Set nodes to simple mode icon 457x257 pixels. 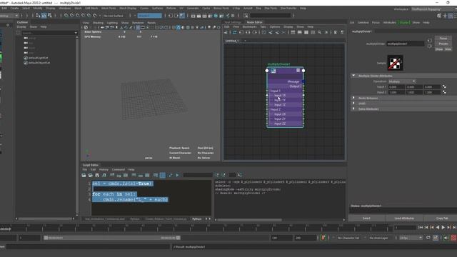(293, 32)
